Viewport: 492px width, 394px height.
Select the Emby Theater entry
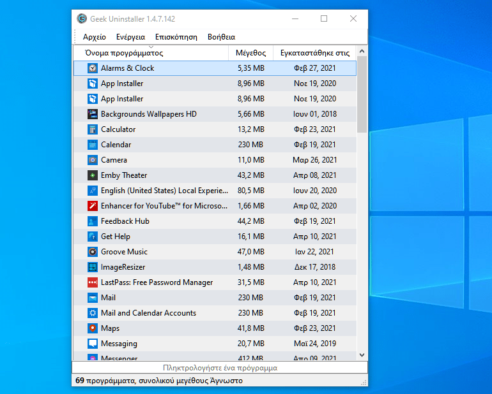click(x=215, y=175)
